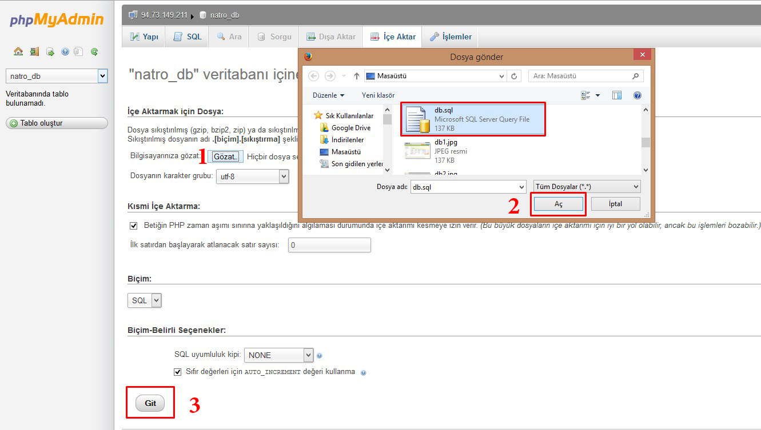
Task: Click the help icon beside AUTO_INCREMENT option
Action: point(364,372)
